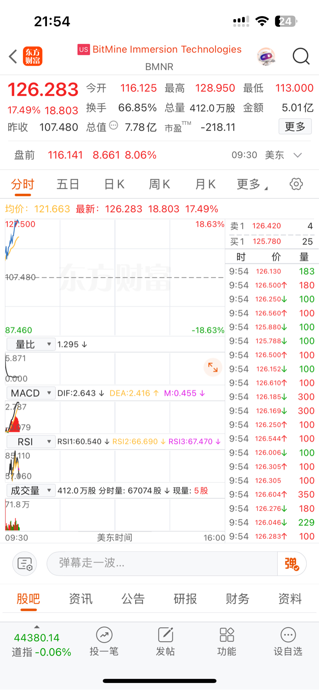Open the 股吧 tab
This screenshot has width=319, height=690.
click(28, 599)
